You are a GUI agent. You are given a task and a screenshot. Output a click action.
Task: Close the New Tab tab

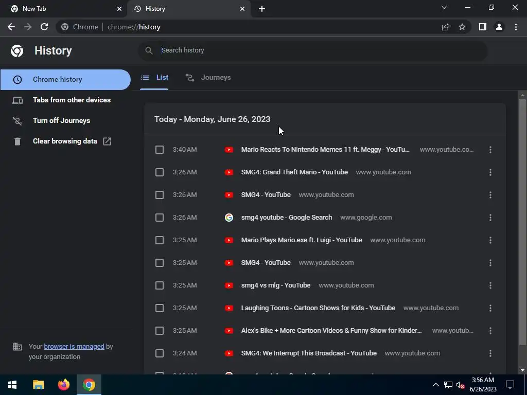tap(119, 9)
